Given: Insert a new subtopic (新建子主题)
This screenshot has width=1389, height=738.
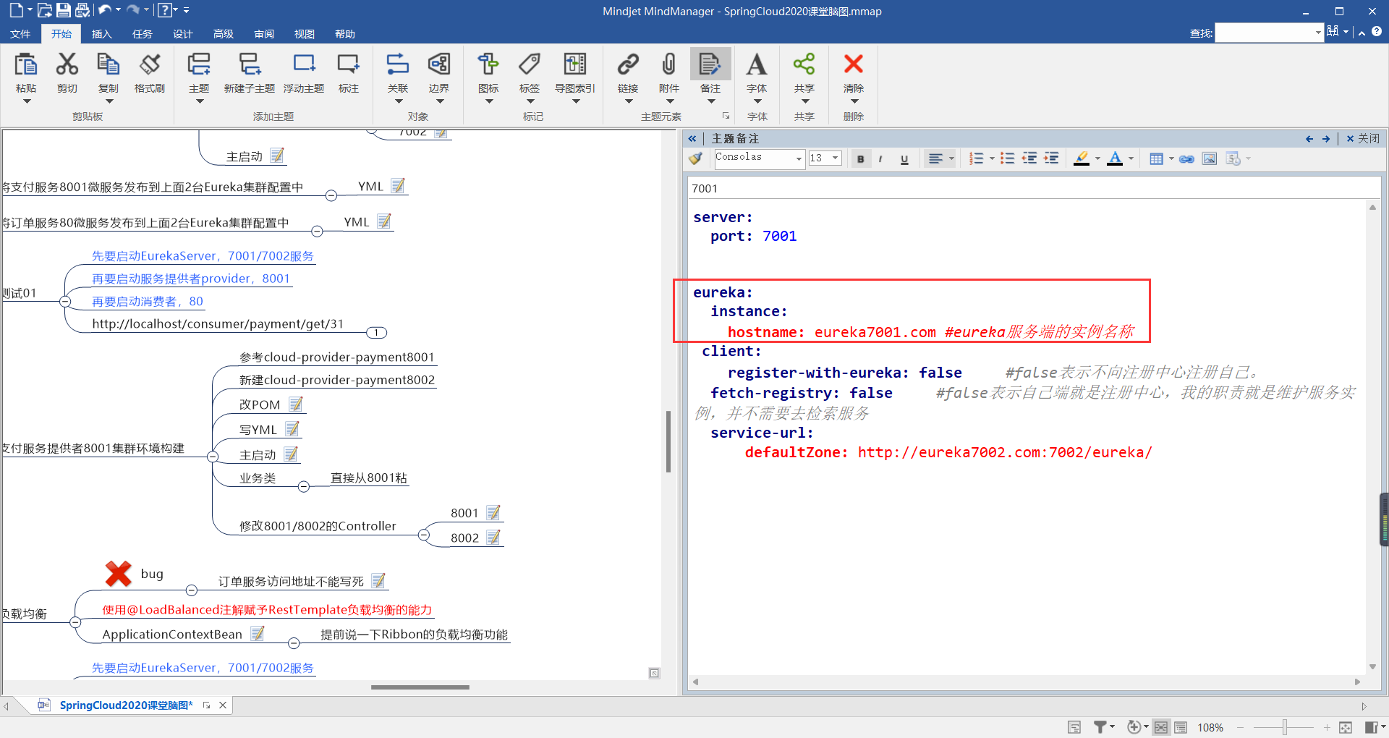Looking at the screenshot, I should click(x=250, y=65).
